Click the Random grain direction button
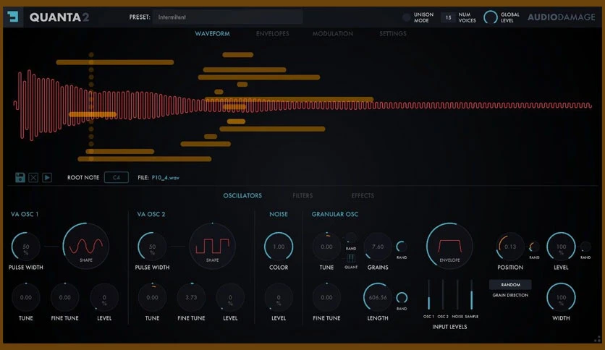 click(x=510, y=284)
